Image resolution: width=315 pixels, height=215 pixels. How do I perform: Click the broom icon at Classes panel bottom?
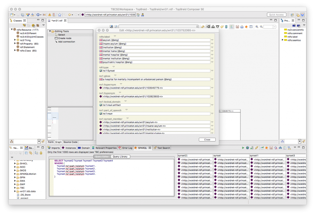coord(43,141)
